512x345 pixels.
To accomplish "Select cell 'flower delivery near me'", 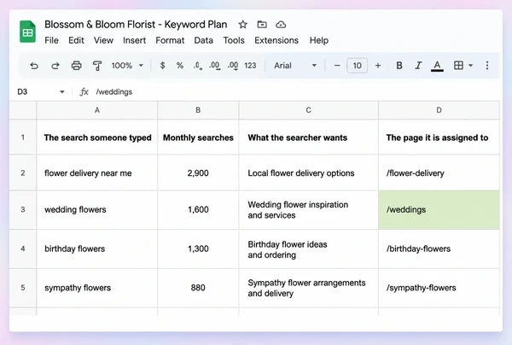I will pos(97,172).
